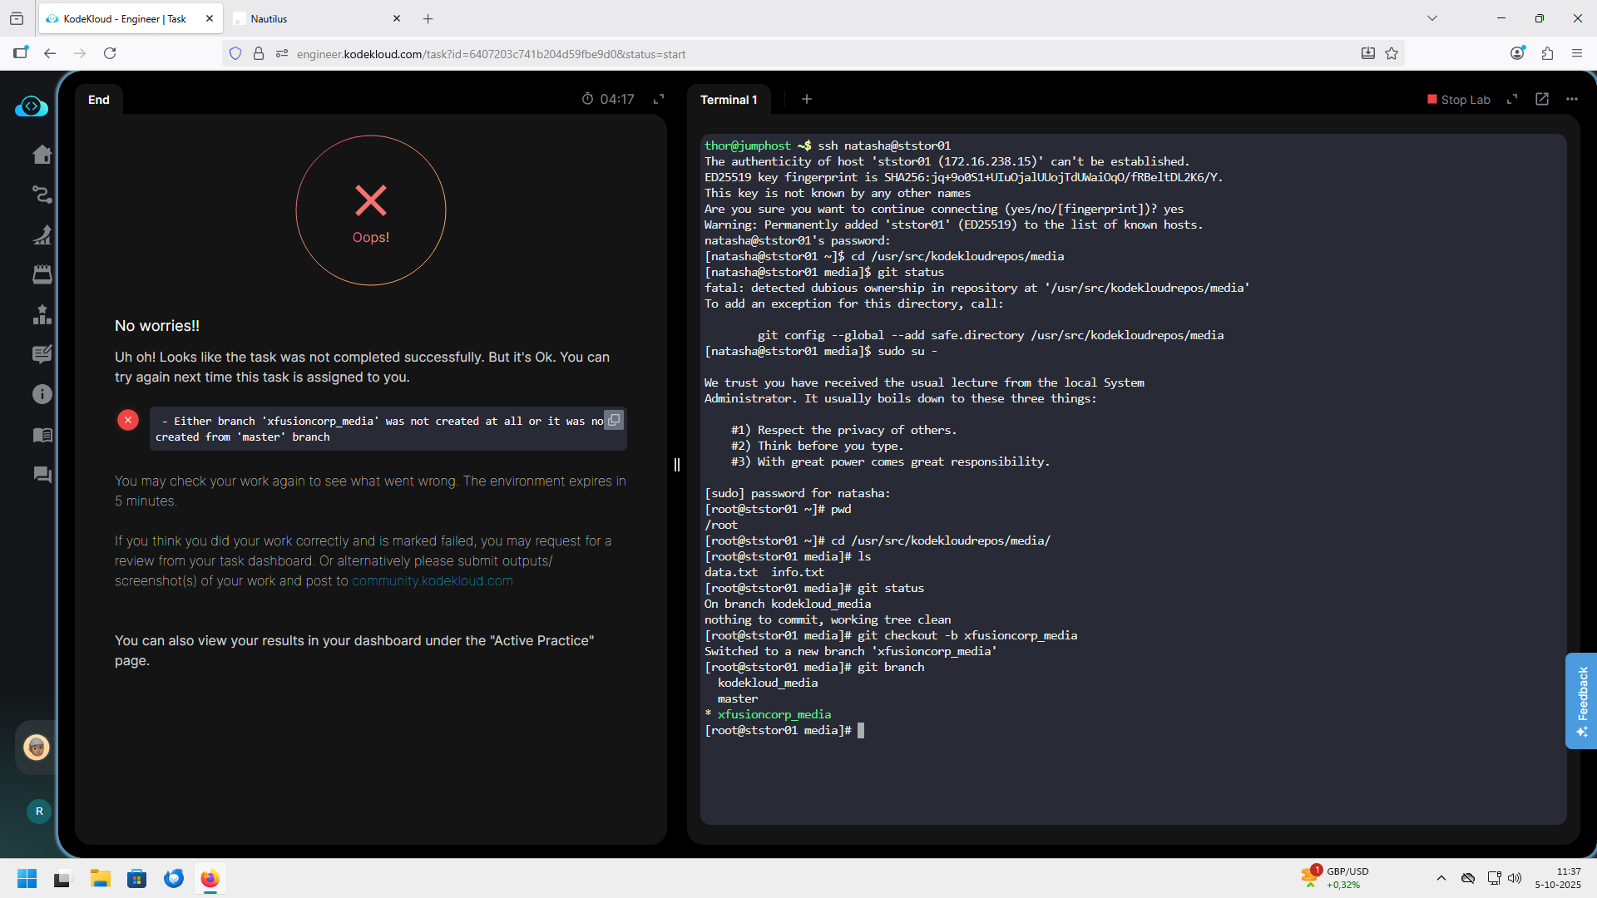Open the terminal three-dots options menu

[x=1572, y=99]
